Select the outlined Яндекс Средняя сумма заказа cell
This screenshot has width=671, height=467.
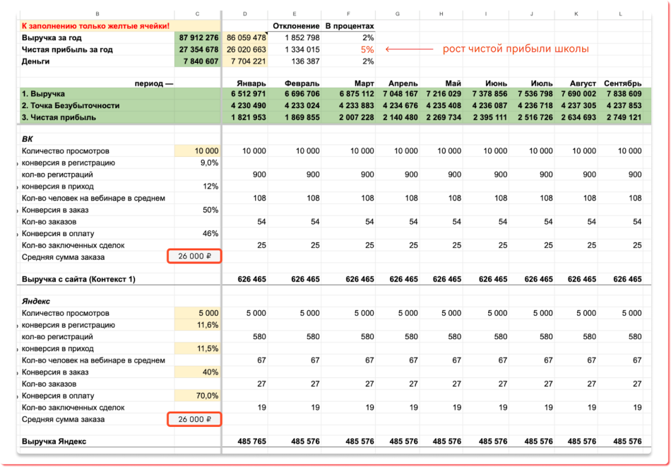coord(195,419)
